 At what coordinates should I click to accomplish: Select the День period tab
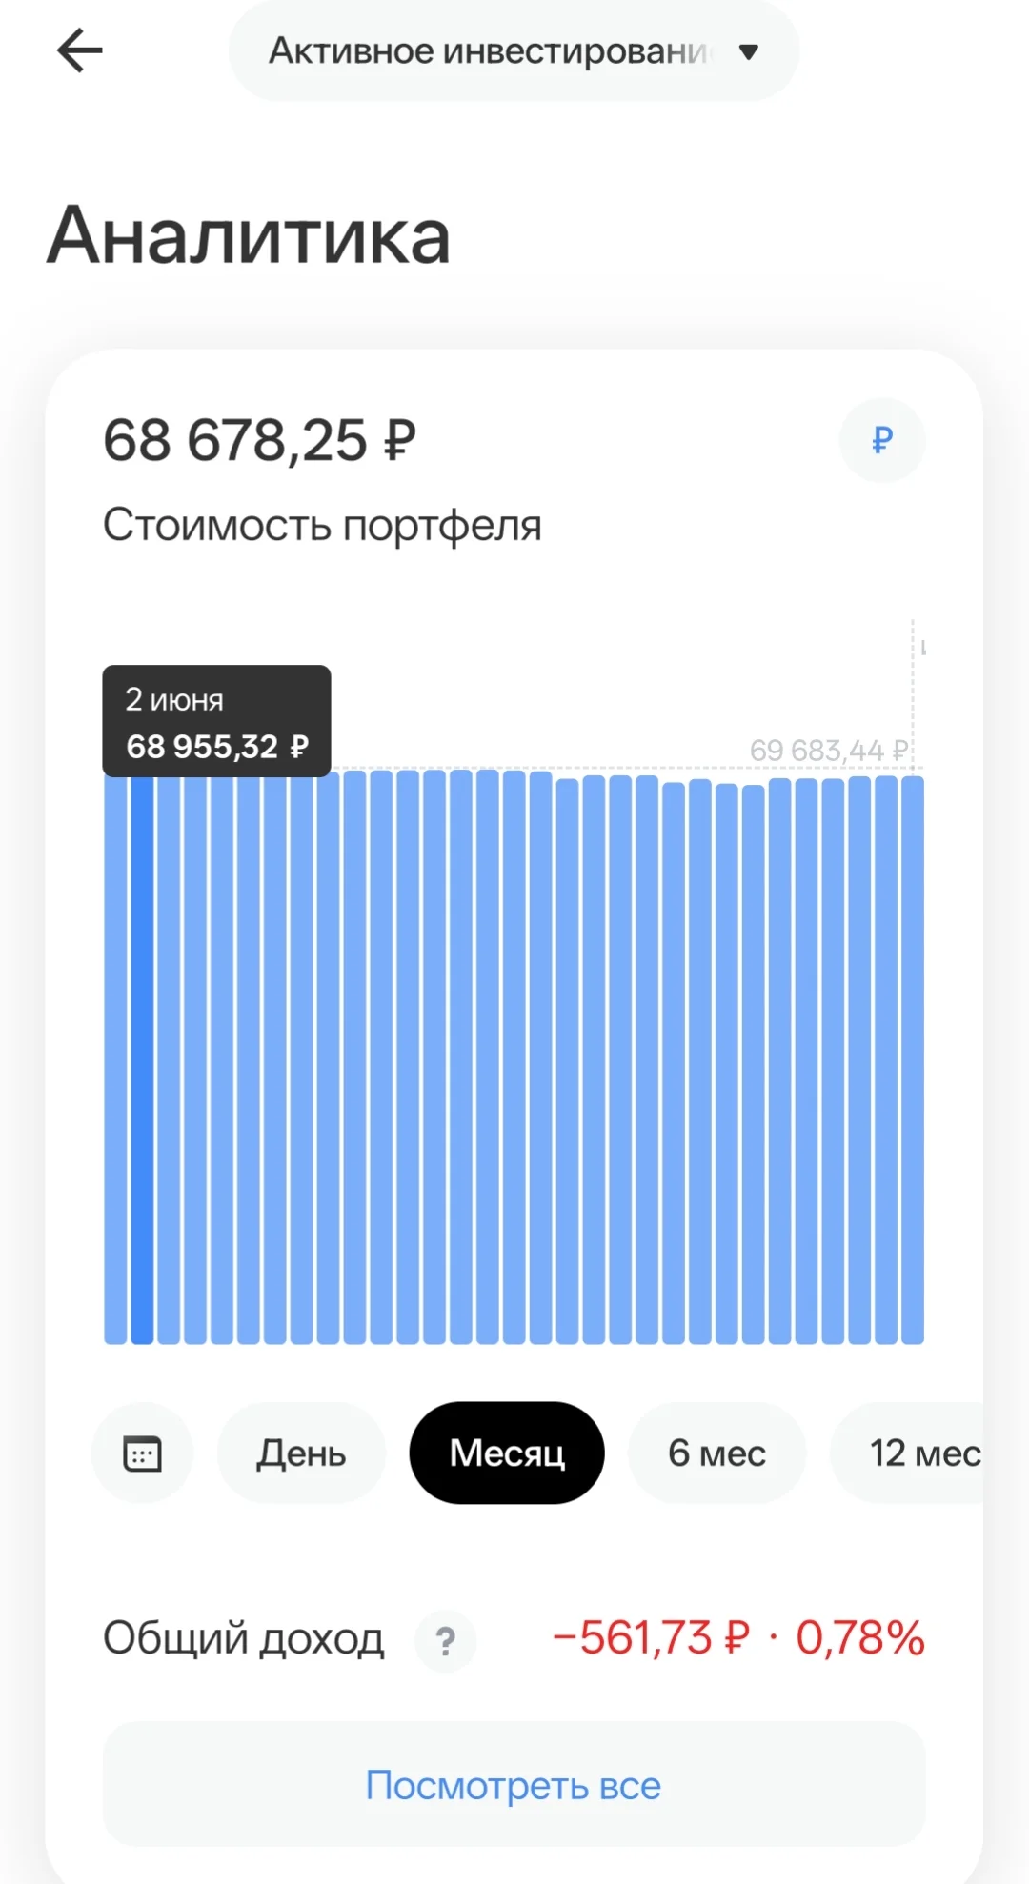coord(301,1453)
